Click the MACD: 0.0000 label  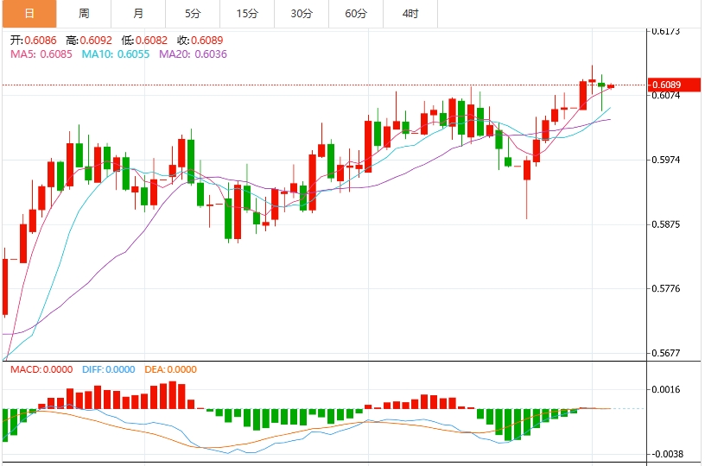click(41, 369)
